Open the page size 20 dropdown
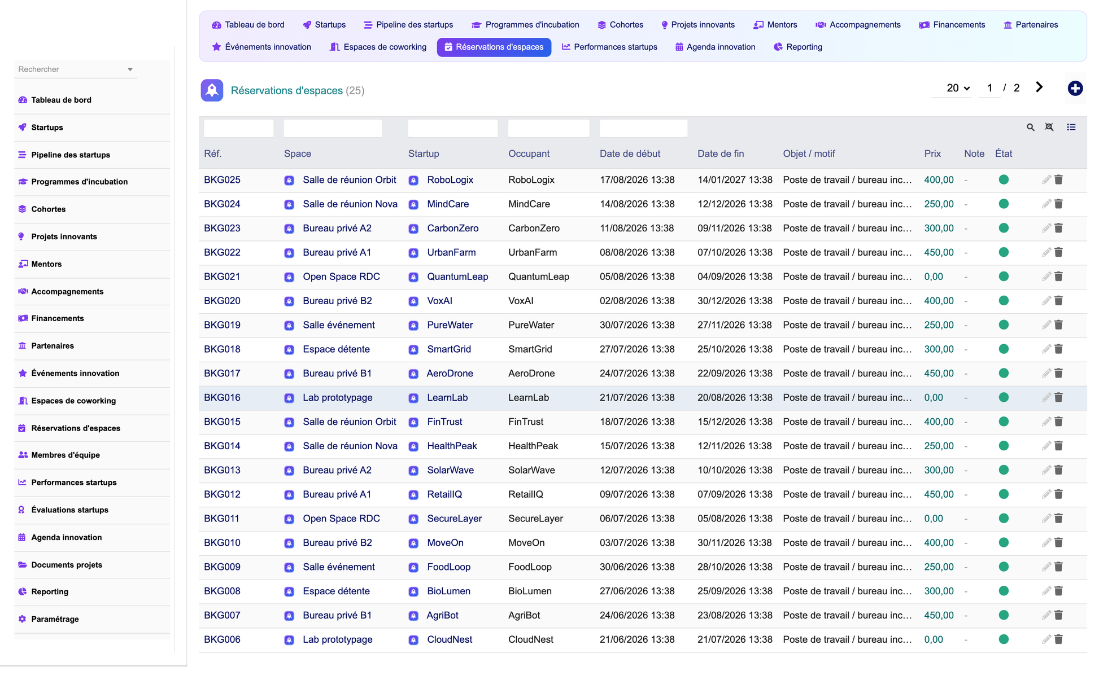The image size is (1099, 680). [x=958, y=88]
